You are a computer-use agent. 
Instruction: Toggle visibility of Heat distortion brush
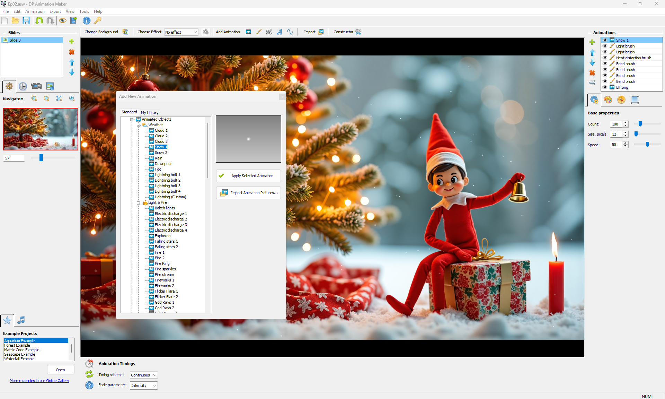click(x=605, y=58)
